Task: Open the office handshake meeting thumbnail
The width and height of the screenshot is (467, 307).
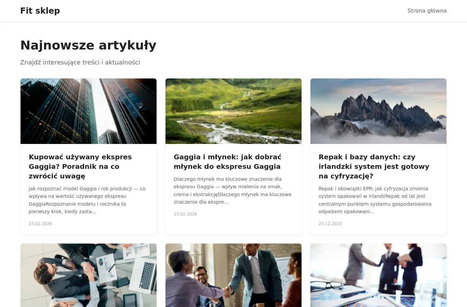Action: pos(233,275)
